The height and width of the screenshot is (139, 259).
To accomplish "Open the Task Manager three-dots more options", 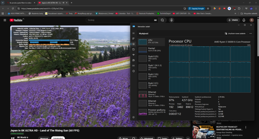I will click(250, 33).
